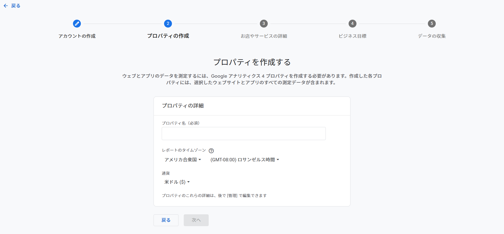This screenshot has height=234, width=504.
Task: Open the help icon next to レポートのタイムゾーン
Action: pos(211,151)
